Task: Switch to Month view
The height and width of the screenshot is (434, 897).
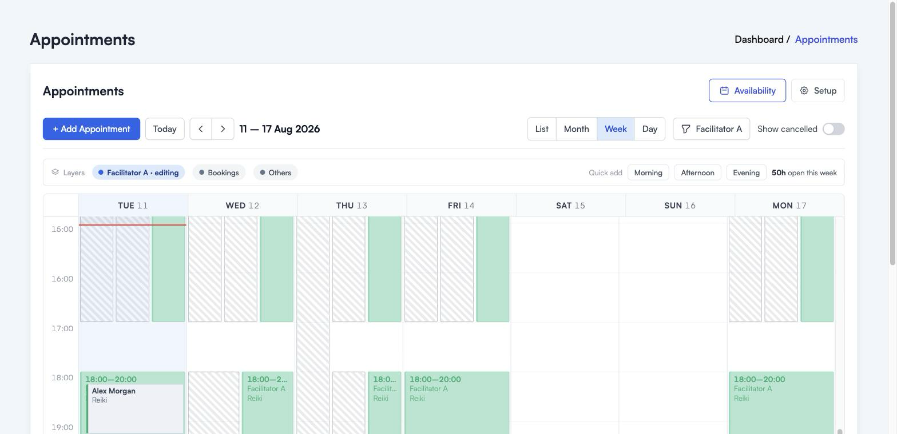Action: pos(577,129)
